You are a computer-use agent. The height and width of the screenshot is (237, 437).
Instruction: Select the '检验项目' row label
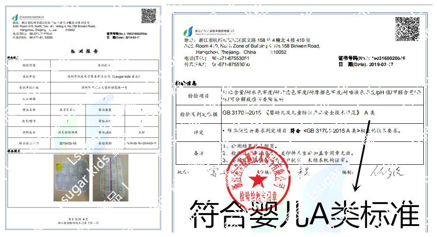(198, 96)
